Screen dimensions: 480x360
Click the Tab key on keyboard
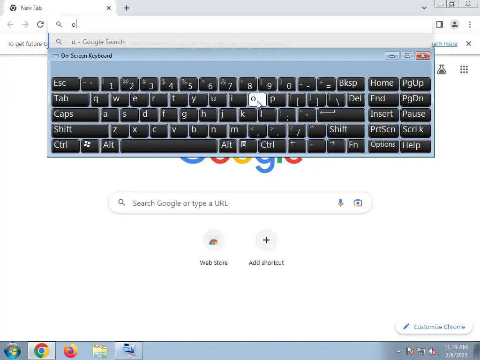coord(70,99)
